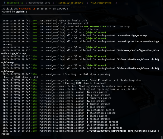
Task: Click the "2 computers parsed!" line
Action: (x=100, y=98)
